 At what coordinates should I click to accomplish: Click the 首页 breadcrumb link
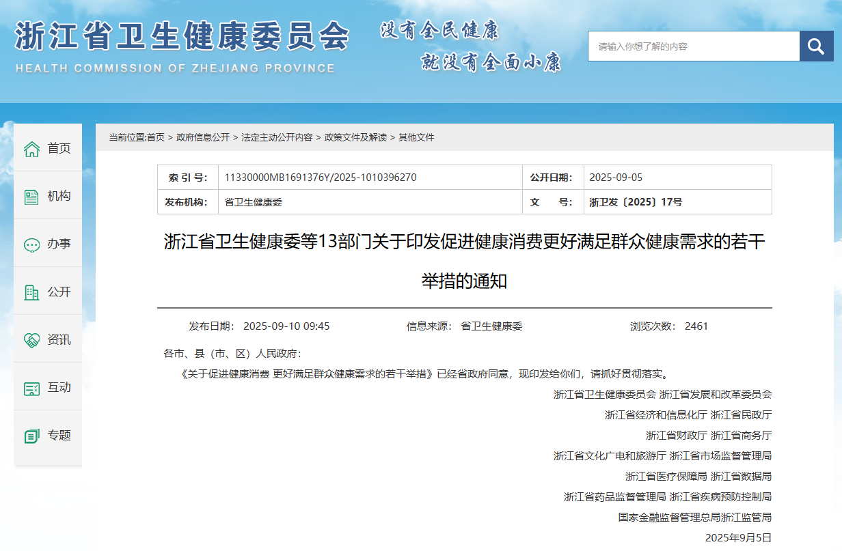pos(159,137)
